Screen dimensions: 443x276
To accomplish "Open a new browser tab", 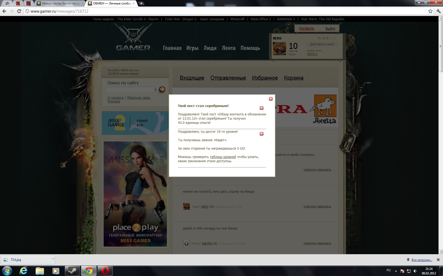I will 141,3.
